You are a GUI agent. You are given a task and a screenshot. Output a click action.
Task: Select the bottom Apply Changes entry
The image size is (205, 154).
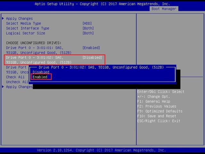tap(19, 87)
